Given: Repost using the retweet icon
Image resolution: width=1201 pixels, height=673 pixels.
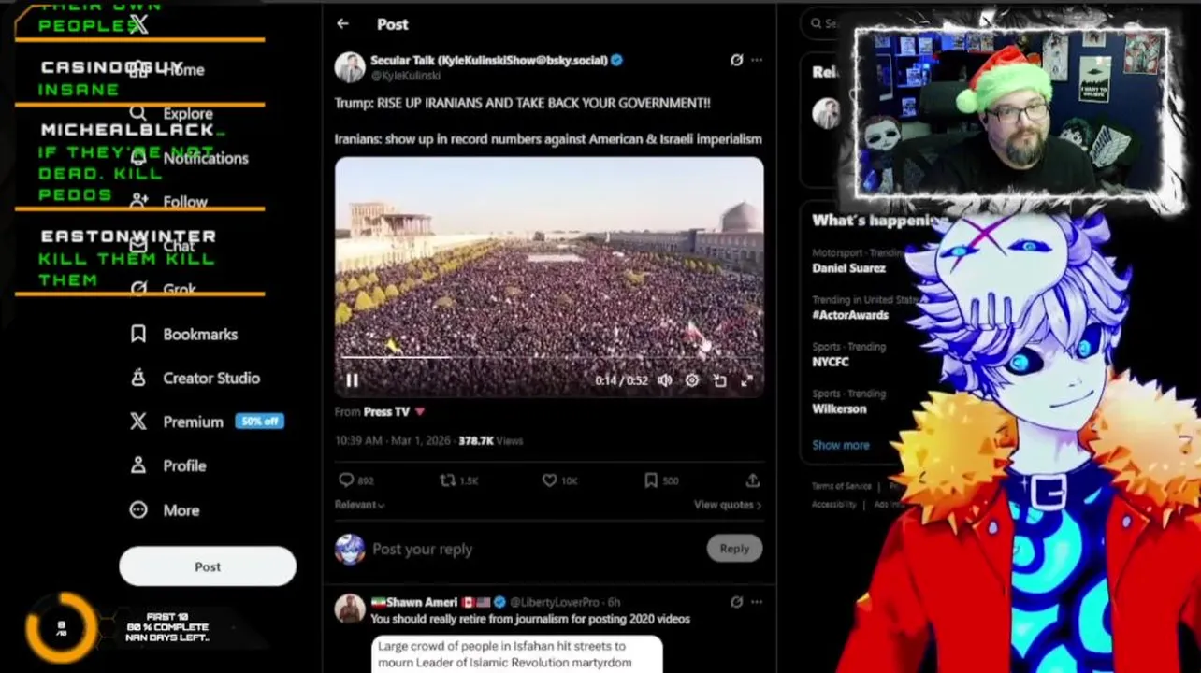Looking at the screenshot, I should [448, 480].
